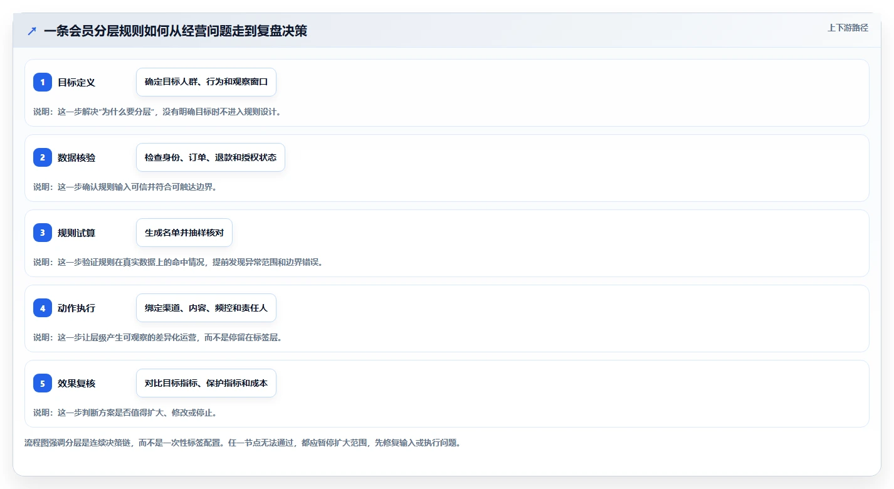The image size is (894, 489).
Task: Click the note about 真实数据上的命中情况
Action: [179, 262]
